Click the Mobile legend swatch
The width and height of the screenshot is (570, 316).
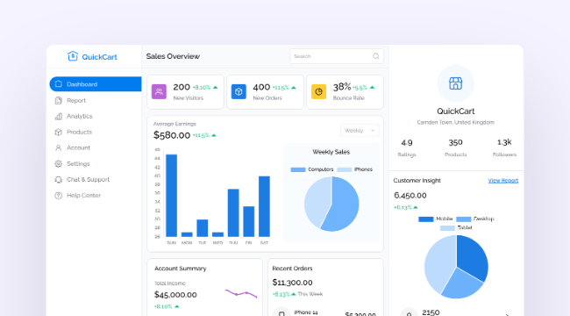[x=426, y=219]
